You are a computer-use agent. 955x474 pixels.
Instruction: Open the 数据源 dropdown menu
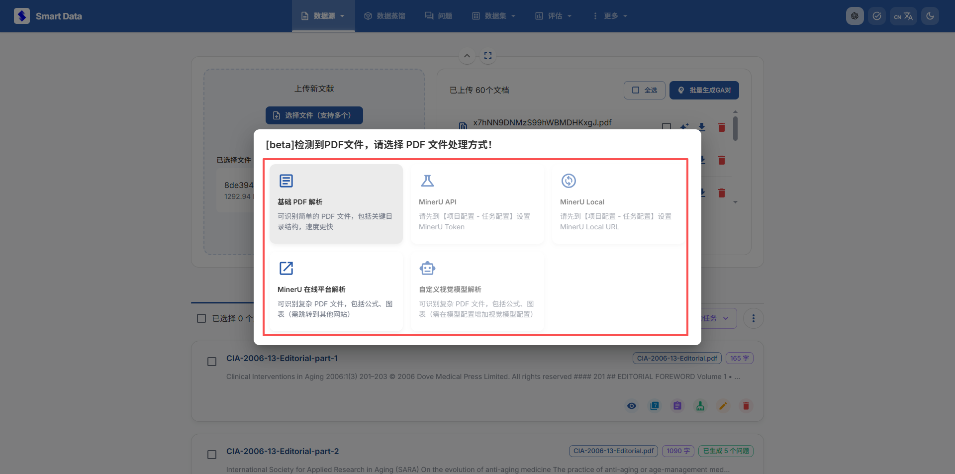tap(323, 16)
